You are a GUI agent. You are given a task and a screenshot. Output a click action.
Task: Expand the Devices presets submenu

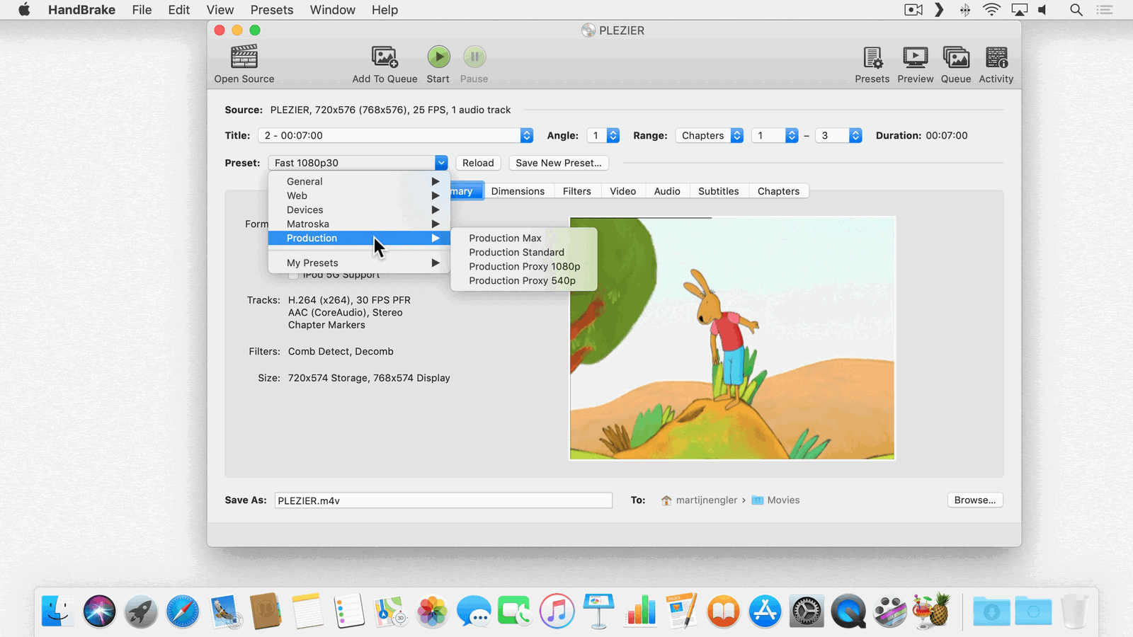tap(359, 210)
